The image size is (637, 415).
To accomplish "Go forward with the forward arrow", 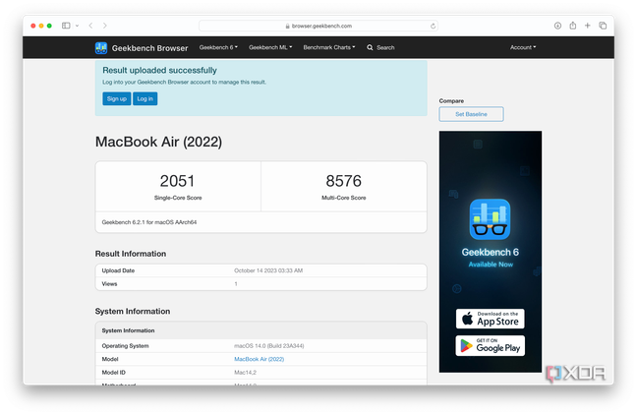I will tap(105, 26).
